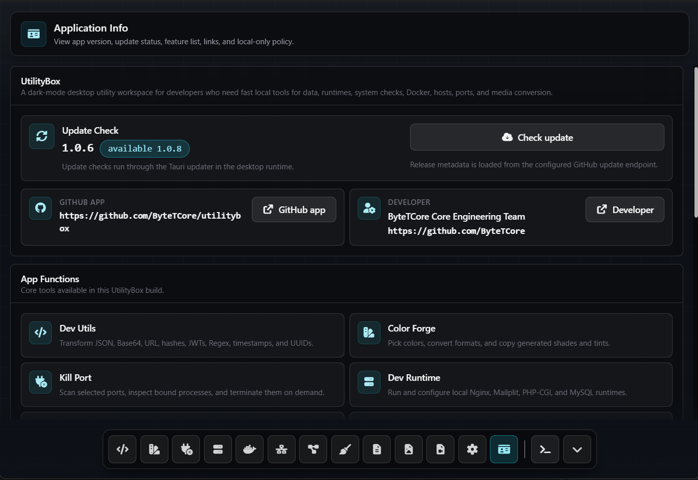Click the 'available 1.0.8' badge
The image size is (698, 480).
click(x=144, y=148)
